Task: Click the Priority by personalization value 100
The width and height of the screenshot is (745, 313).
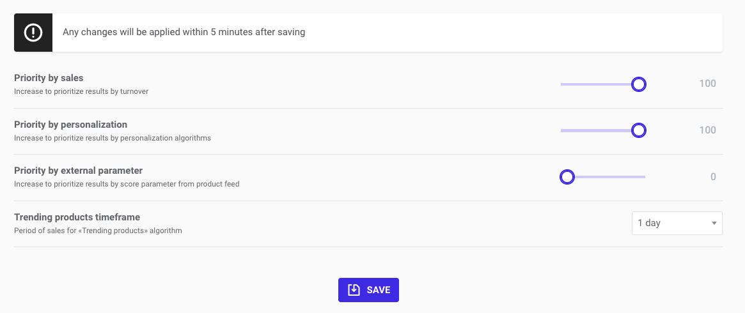Action: point(707,130)
